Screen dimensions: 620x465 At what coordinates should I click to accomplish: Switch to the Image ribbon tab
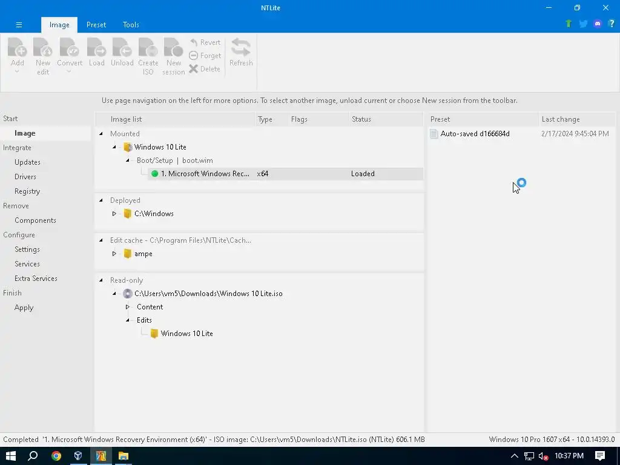(x=59, y=25)
